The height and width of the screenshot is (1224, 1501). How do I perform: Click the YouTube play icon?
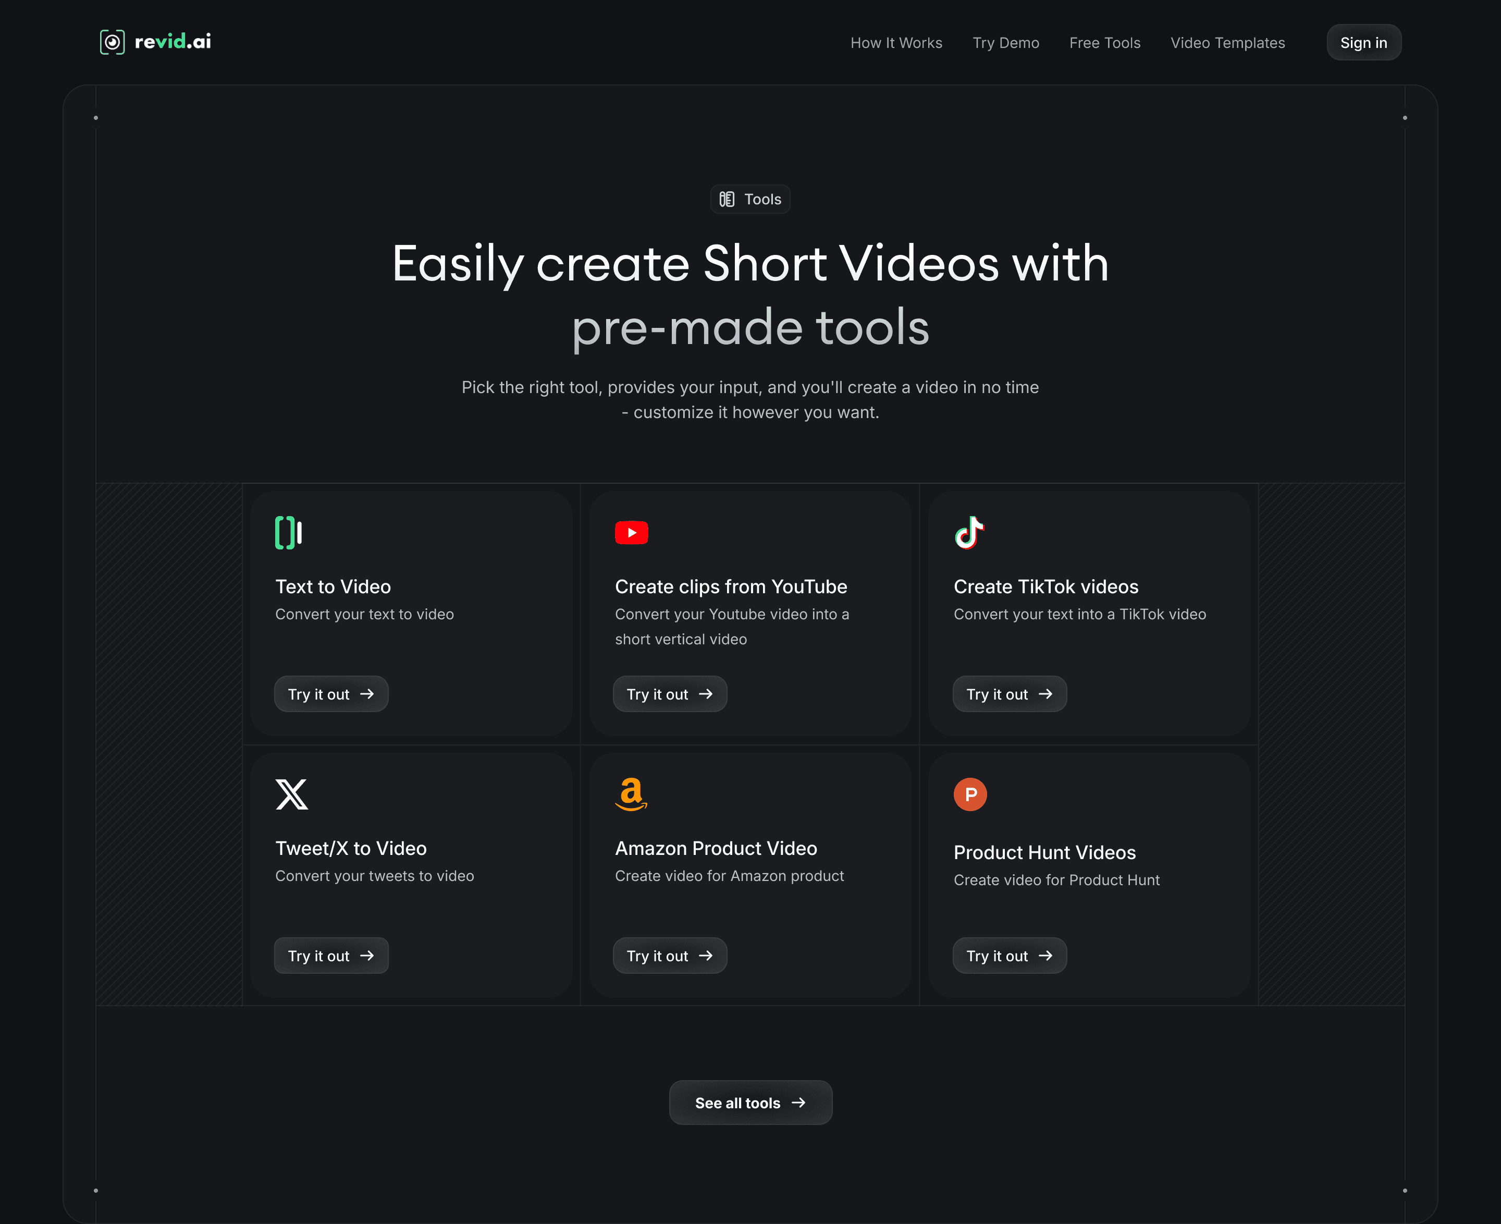631,533
